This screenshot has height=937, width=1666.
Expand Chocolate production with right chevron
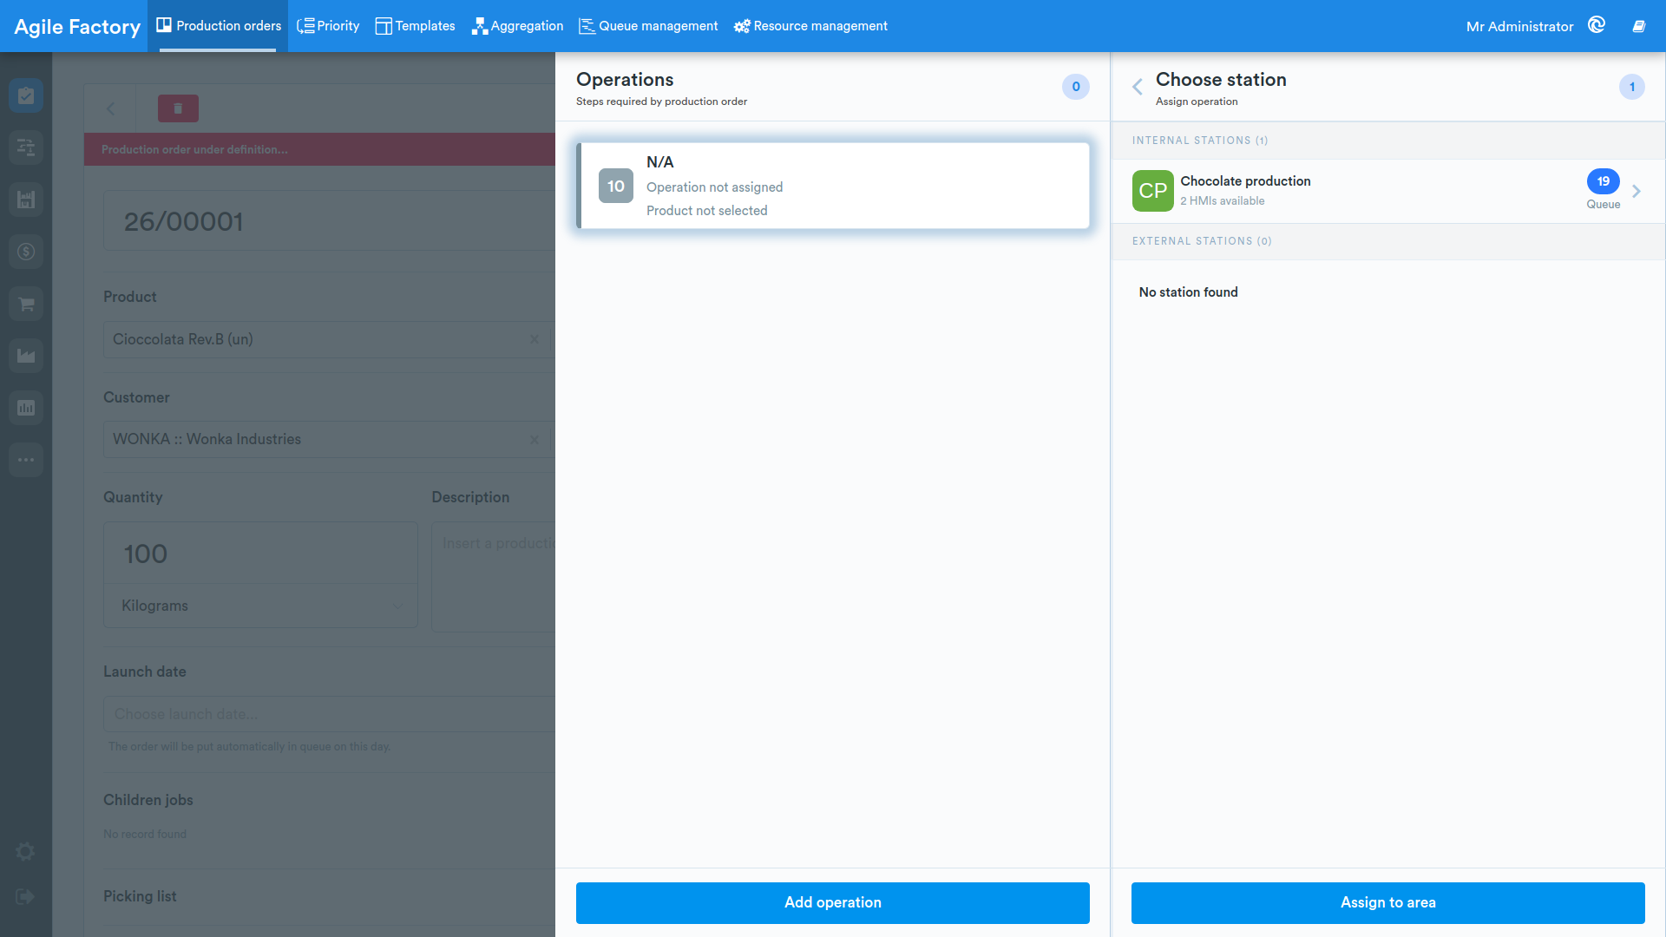pos(1636,191)
